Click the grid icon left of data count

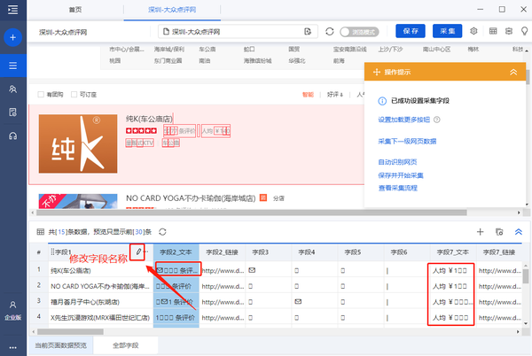41,232
